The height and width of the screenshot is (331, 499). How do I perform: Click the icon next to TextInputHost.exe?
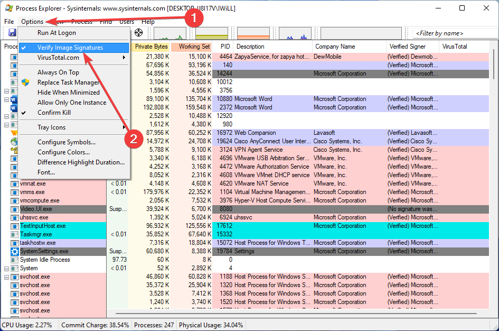14,226
